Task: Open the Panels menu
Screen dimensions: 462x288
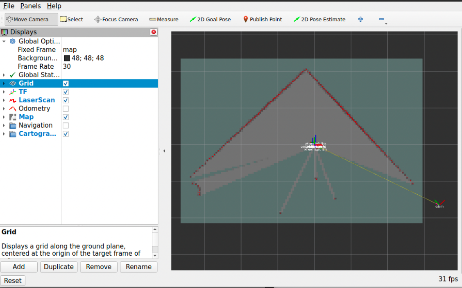Action: point(30,6)
